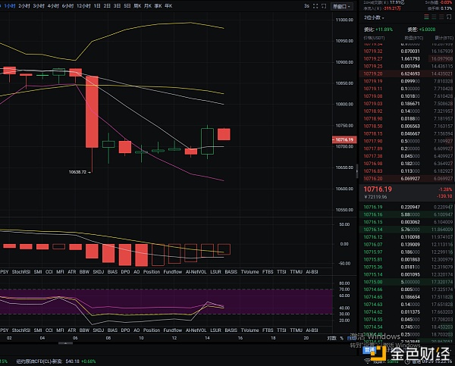Select the 年K timeframe
The image size is (455, 366).
168,6
